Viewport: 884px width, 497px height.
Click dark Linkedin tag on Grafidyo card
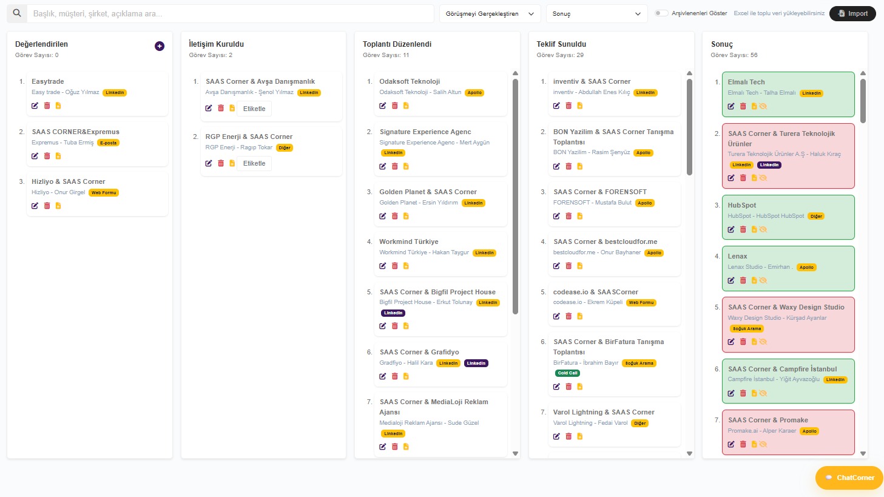pos(476,363)
